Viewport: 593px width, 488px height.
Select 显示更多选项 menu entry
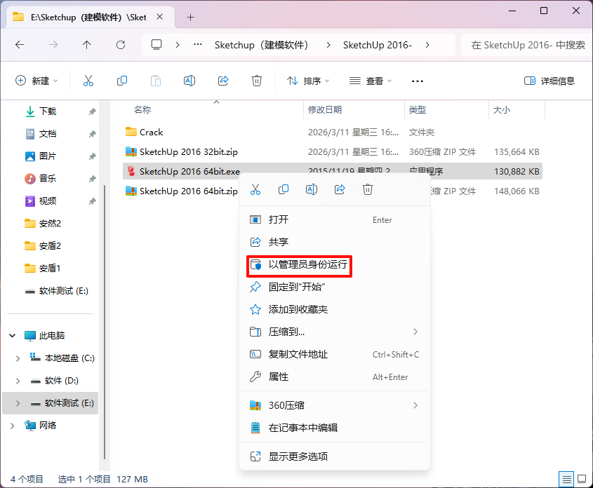point(334,456)
